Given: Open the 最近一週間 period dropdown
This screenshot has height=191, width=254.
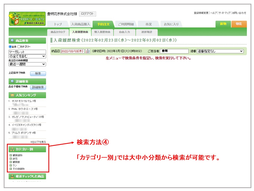Looking at the screenshot, I should click(x=27, y=64).
